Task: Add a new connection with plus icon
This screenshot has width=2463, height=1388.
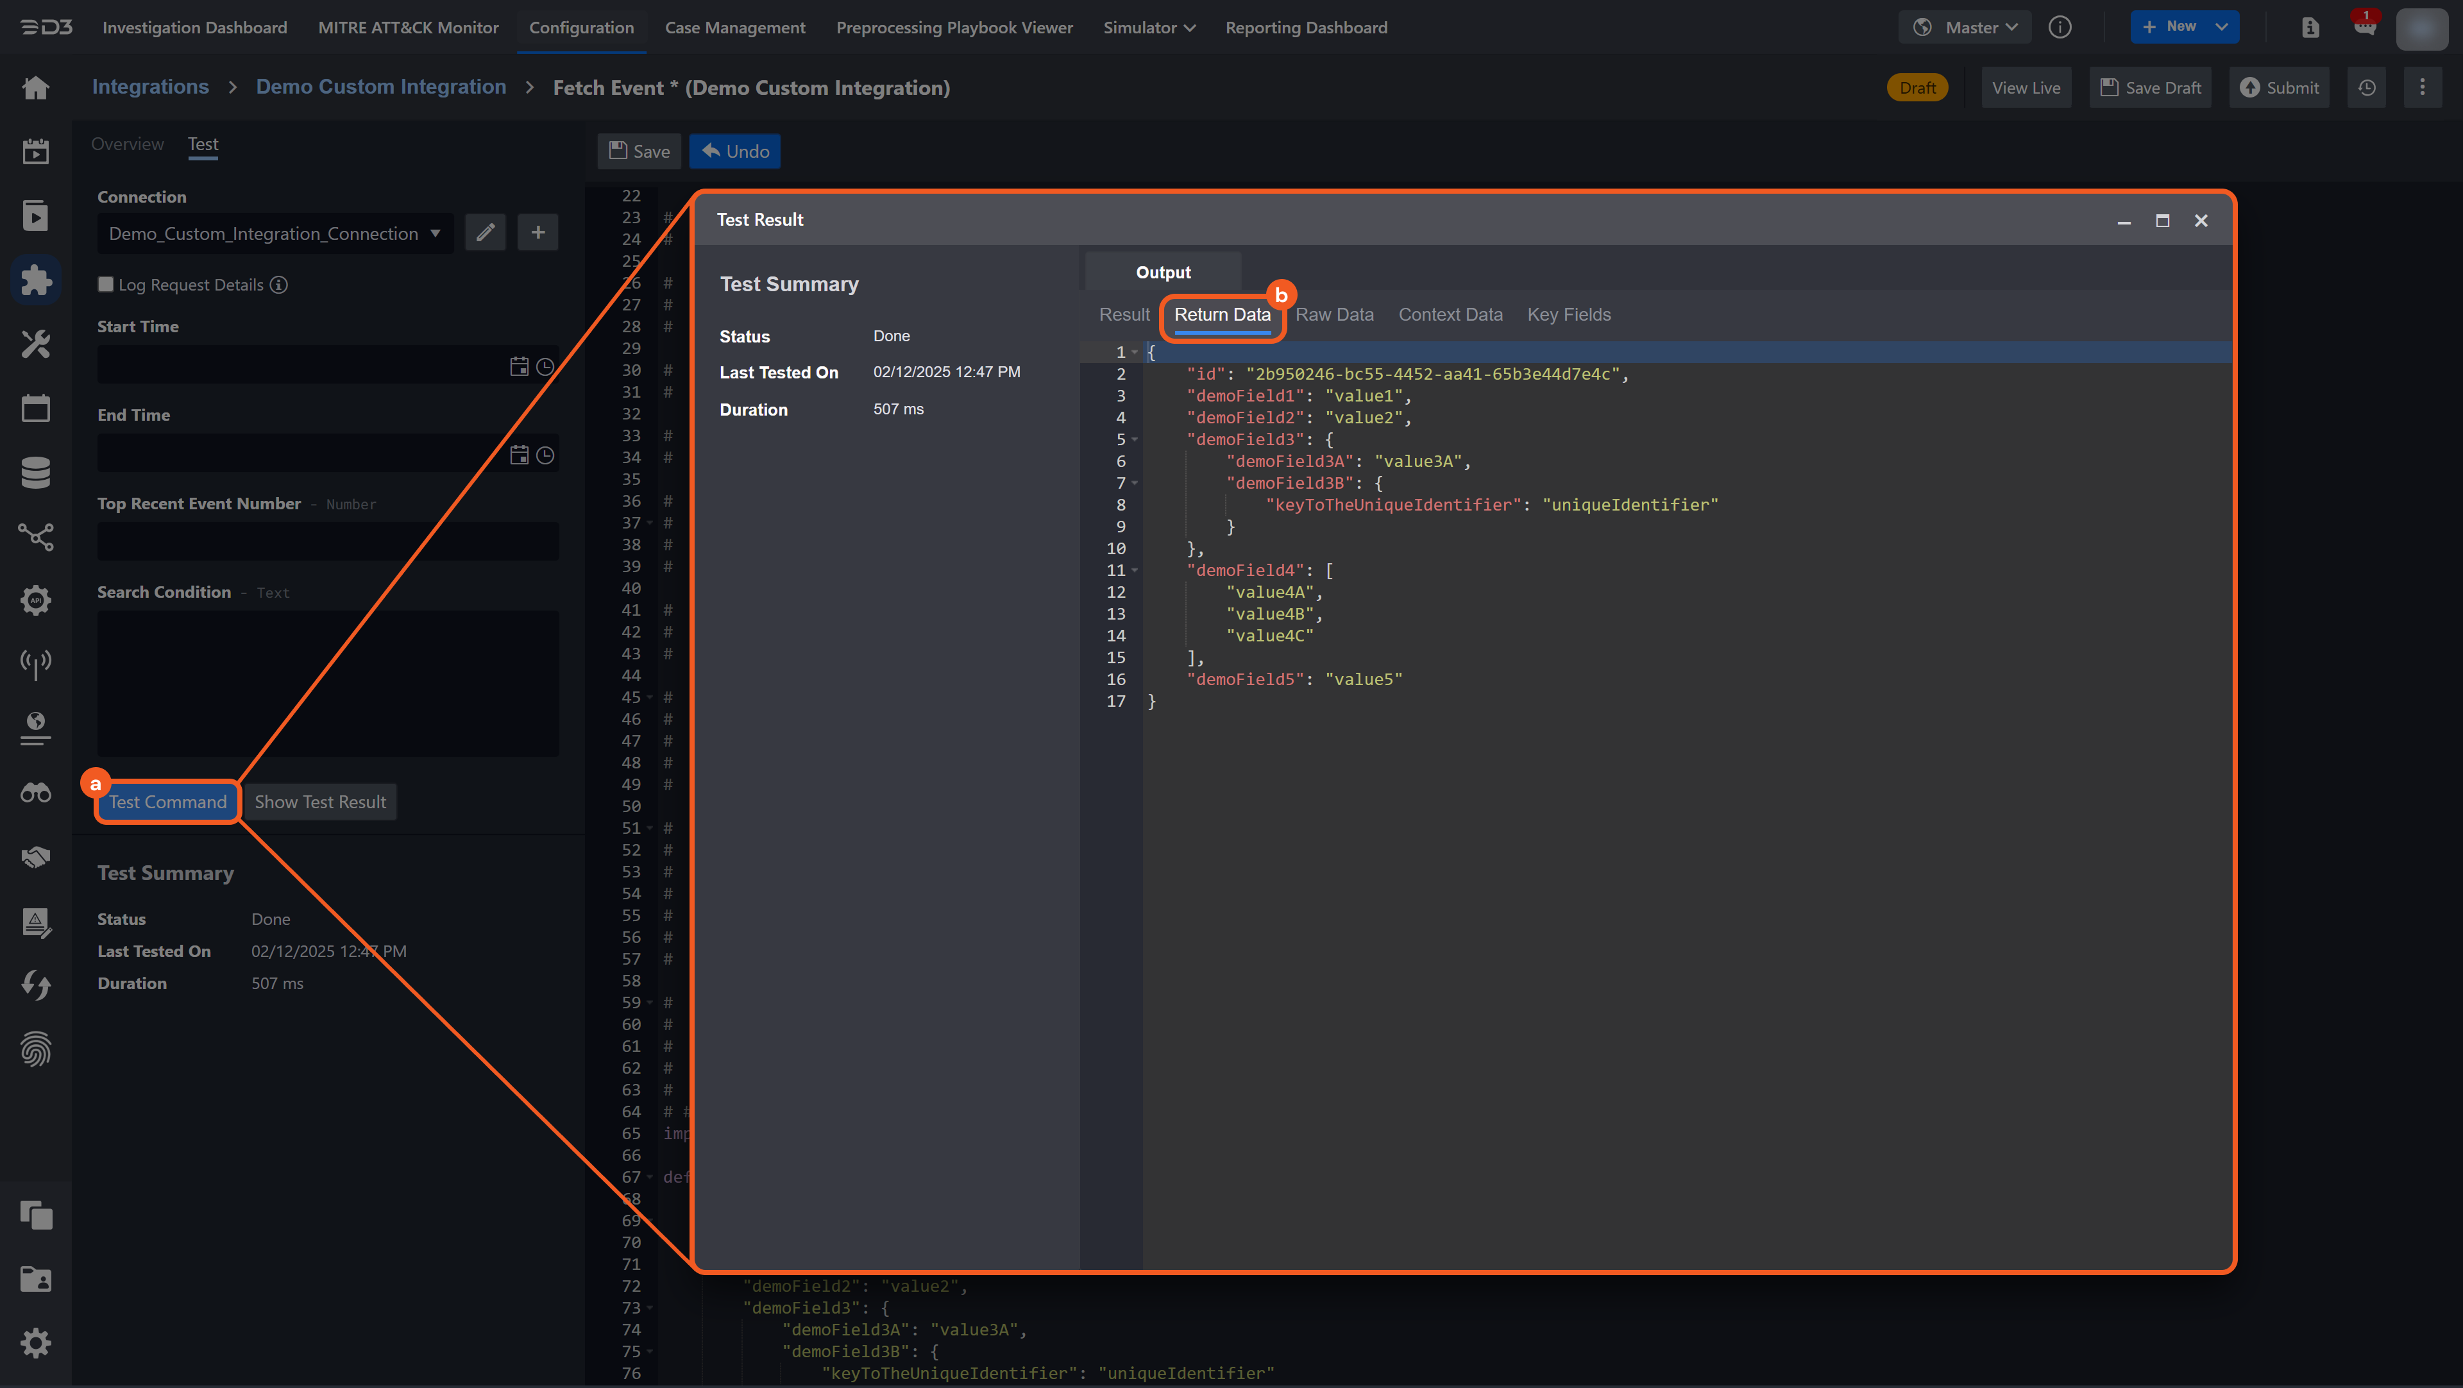Action: click(538, 232)
